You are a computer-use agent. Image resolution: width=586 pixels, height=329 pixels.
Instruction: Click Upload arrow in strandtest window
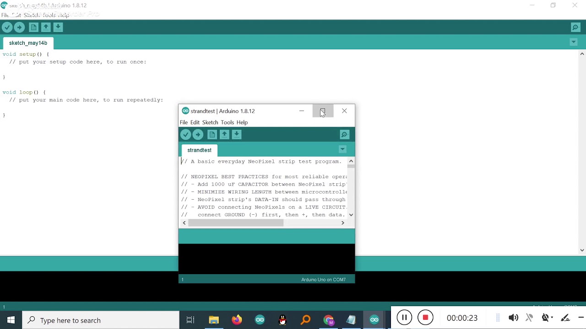pos(198,134)
